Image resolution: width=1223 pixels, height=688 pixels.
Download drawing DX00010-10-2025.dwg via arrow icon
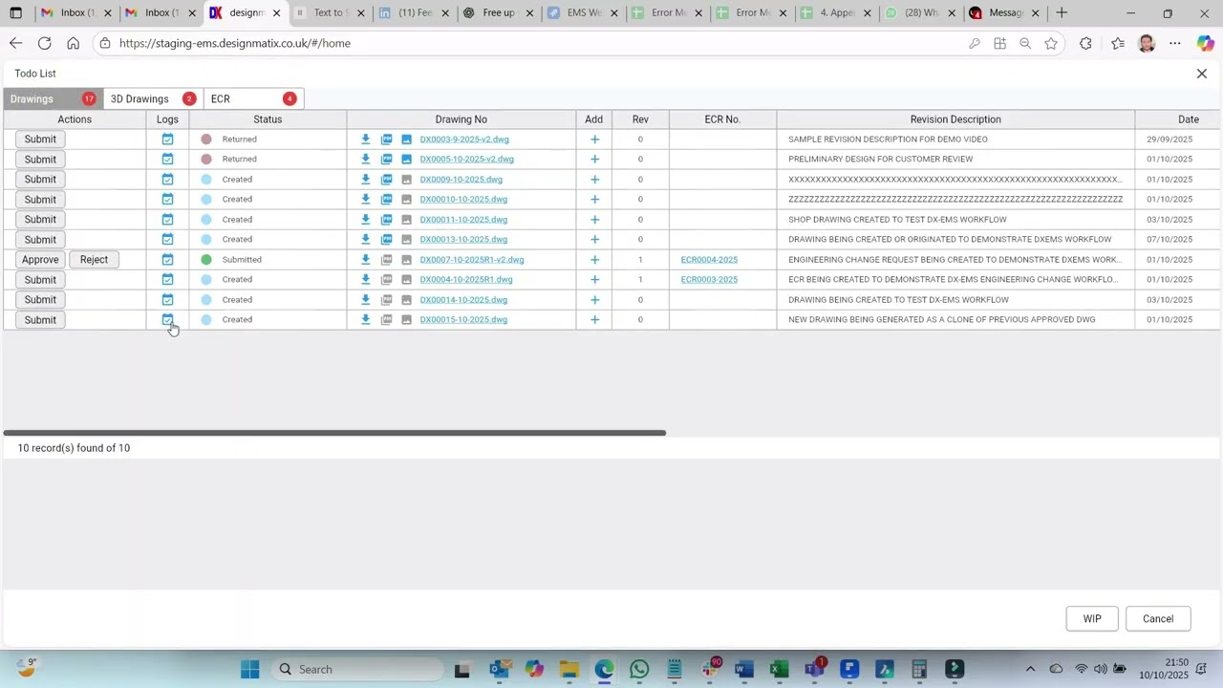point(365,200)
